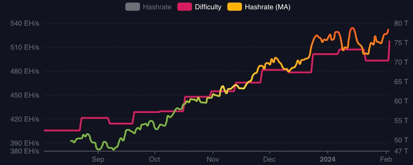
Task: Click the 2024 label on time axis
Action: 328,160
